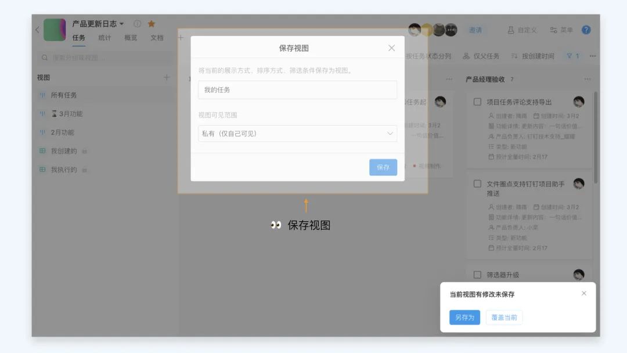Screen dimensions: 627x353
Task: Open the 自定义 customize option
Action: coord(522,30)
